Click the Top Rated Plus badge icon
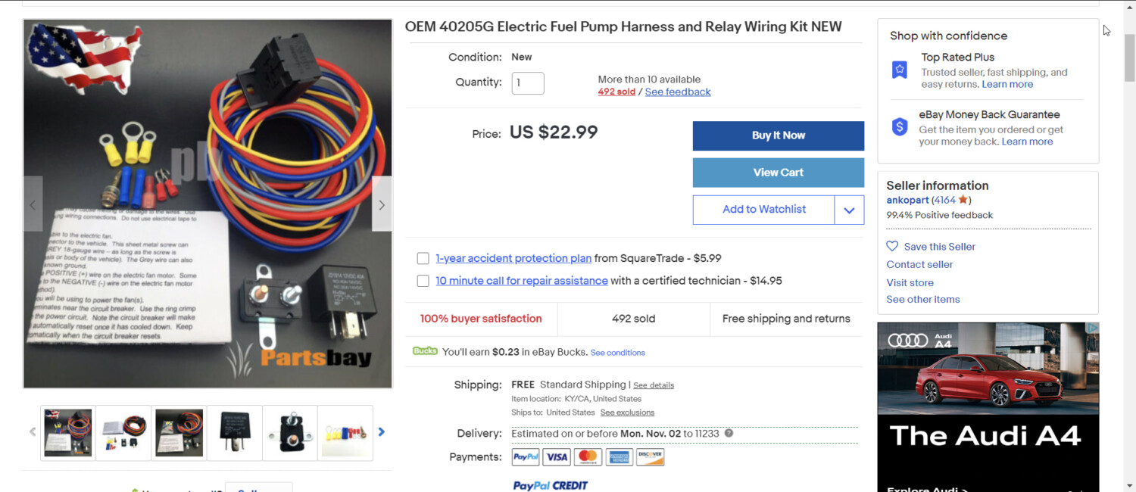This screenshot has width=1136, height=492. coord(900,70)
